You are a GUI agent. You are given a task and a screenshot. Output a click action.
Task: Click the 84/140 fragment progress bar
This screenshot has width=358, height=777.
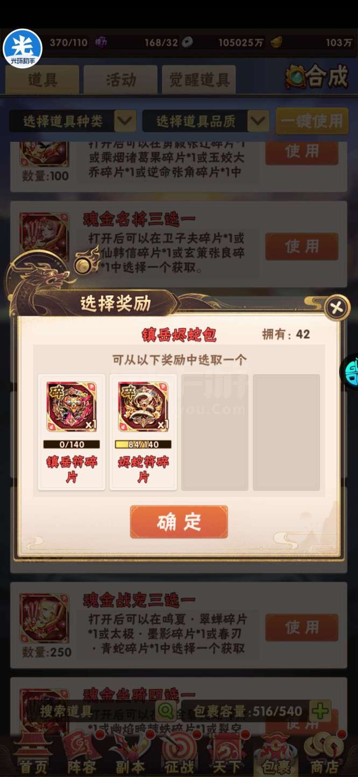click(x=143, y=445)
